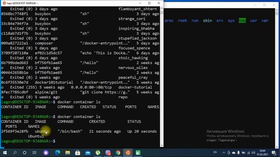The width and height of the screenshot is (280, 157).
Task: Click the image name docker101tutorial
Action: click(54, 82)
